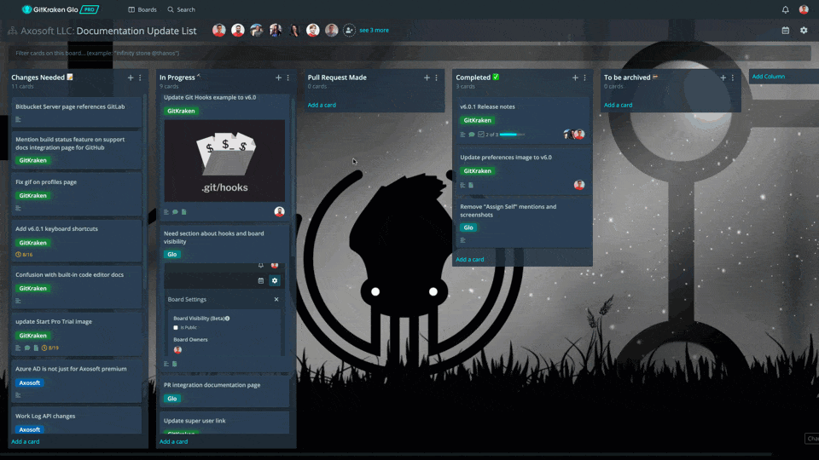Click the Board Owners avatar

point(177,350)
